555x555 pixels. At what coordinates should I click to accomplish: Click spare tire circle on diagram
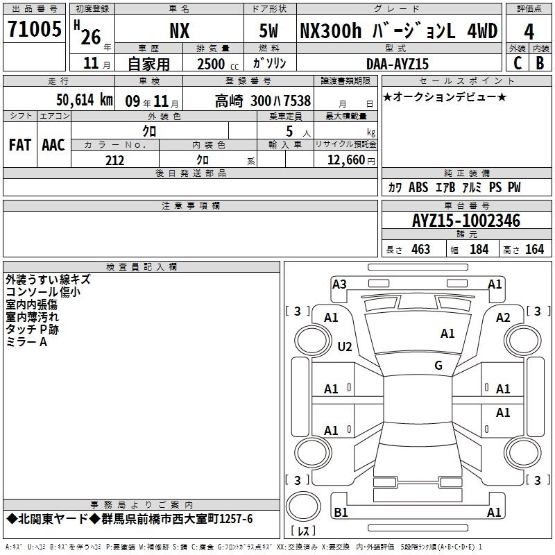(303, 505)
